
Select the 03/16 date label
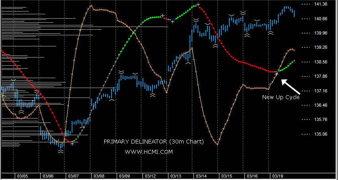[x=252, y=176]
